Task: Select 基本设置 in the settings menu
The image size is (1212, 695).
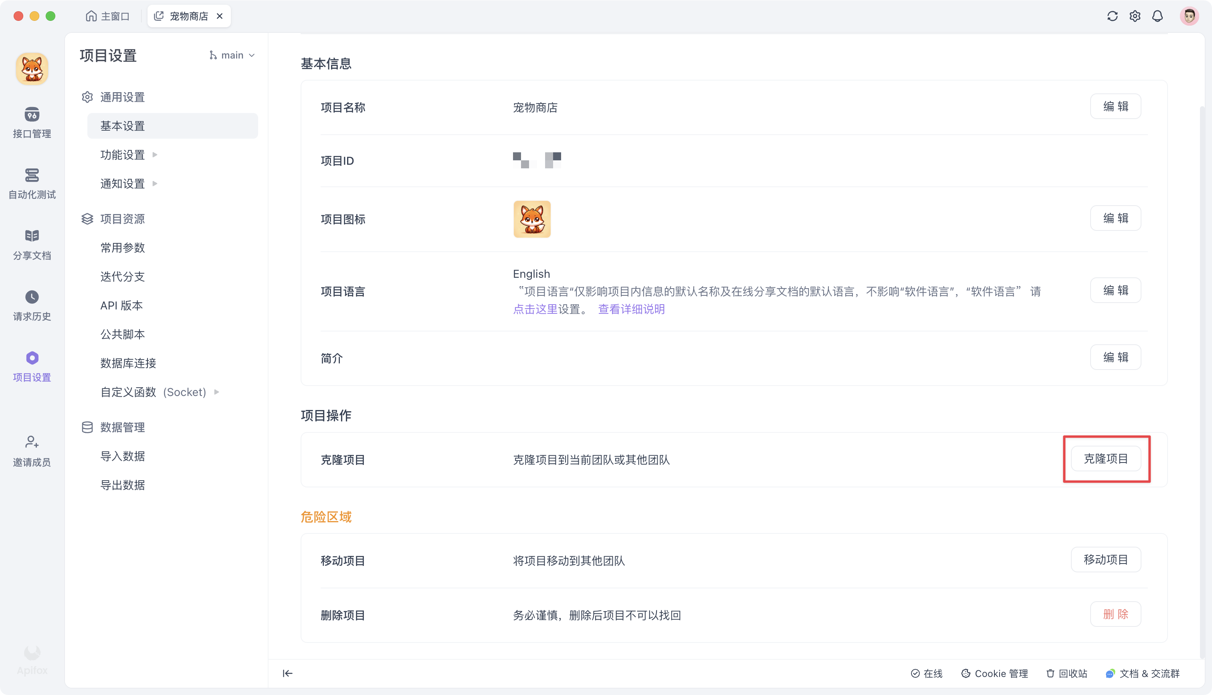Action: [x=122, y=125]
